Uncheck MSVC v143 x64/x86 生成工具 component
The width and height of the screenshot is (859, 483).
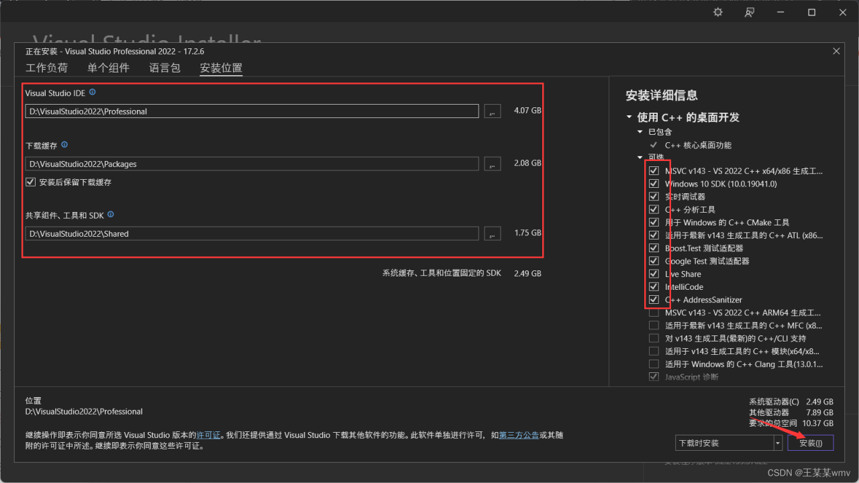tap(654, 171)
